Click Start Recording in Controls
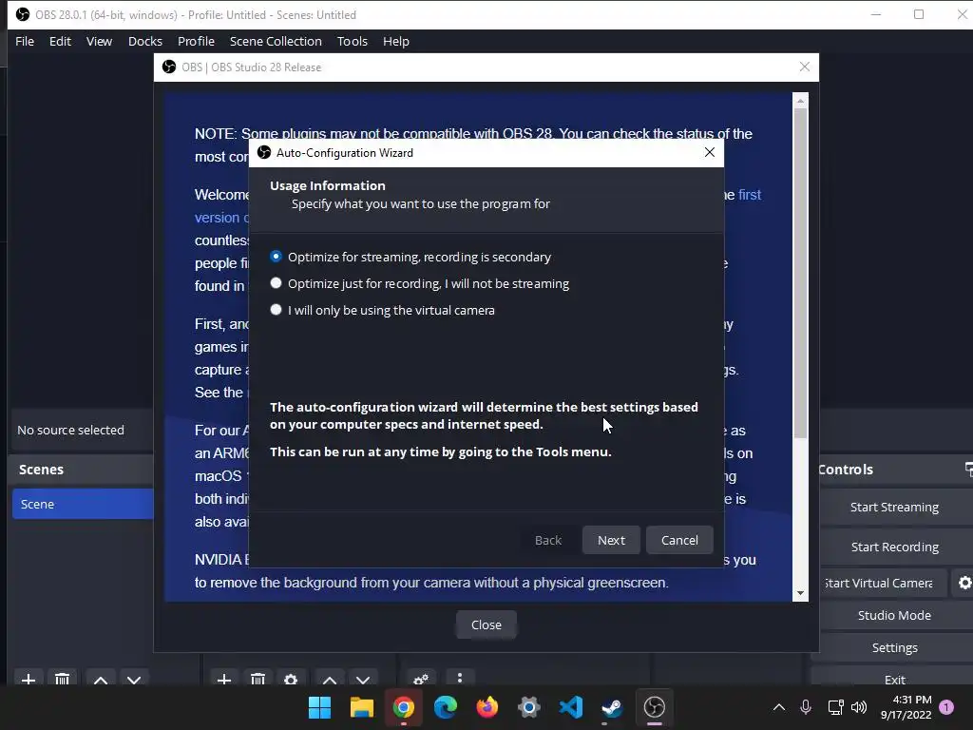Screen dimensions: 973x730 (894, 547)
